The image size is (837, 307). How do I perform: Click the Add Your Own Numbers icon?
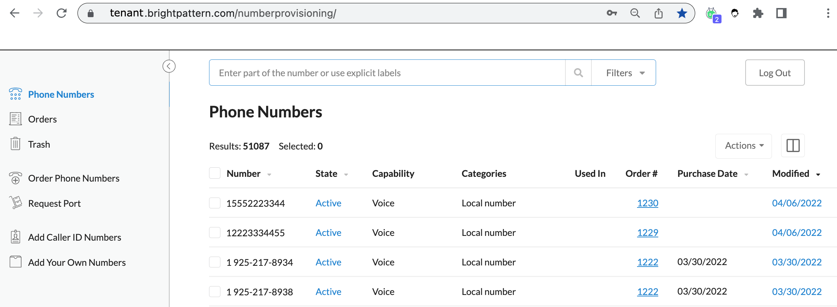(15, 261)
